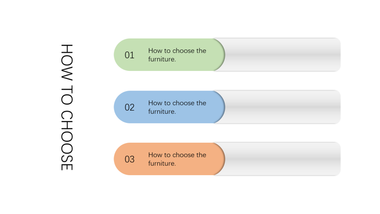The width and height of the screenshot is (380, 214).
Task: Click the orange pill's curved right edge
Action: tap(223, 159)
